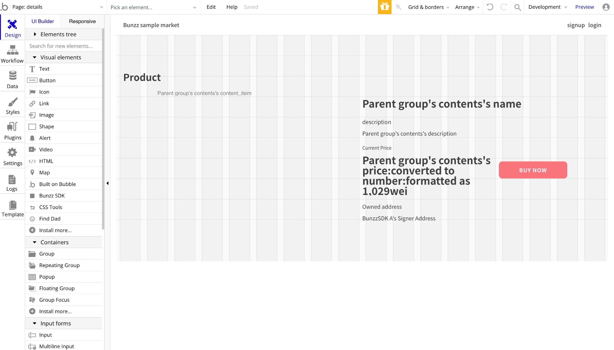Open the Grid & borders dropdown
The width and height of the screenshot is (614, 350).
429,7
